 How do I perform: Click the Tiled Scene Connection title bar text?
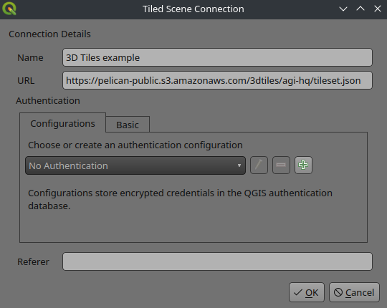(x=193, y=9)
